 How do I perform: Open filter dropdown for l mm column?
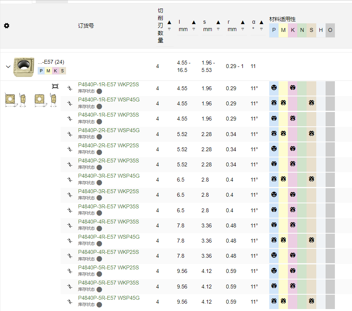[x=193, y=29]
